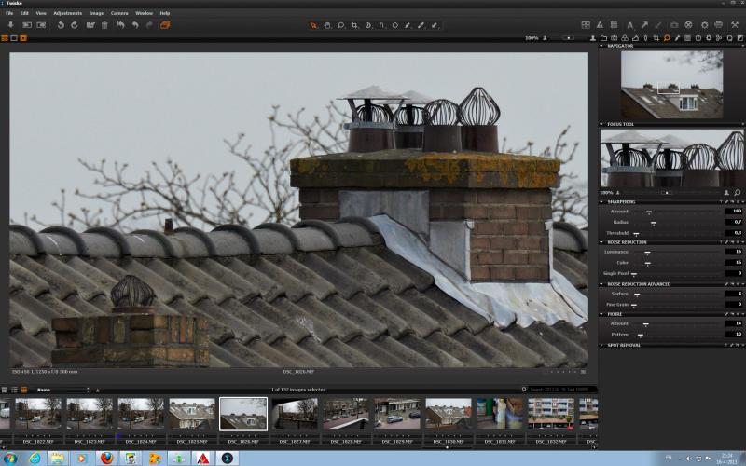Click the Undo arrow icon in toolbar

coord(135,25)
